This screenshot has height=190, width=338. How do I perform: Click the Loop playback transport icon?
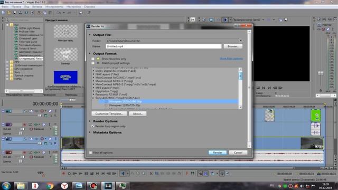click(69, 174)
